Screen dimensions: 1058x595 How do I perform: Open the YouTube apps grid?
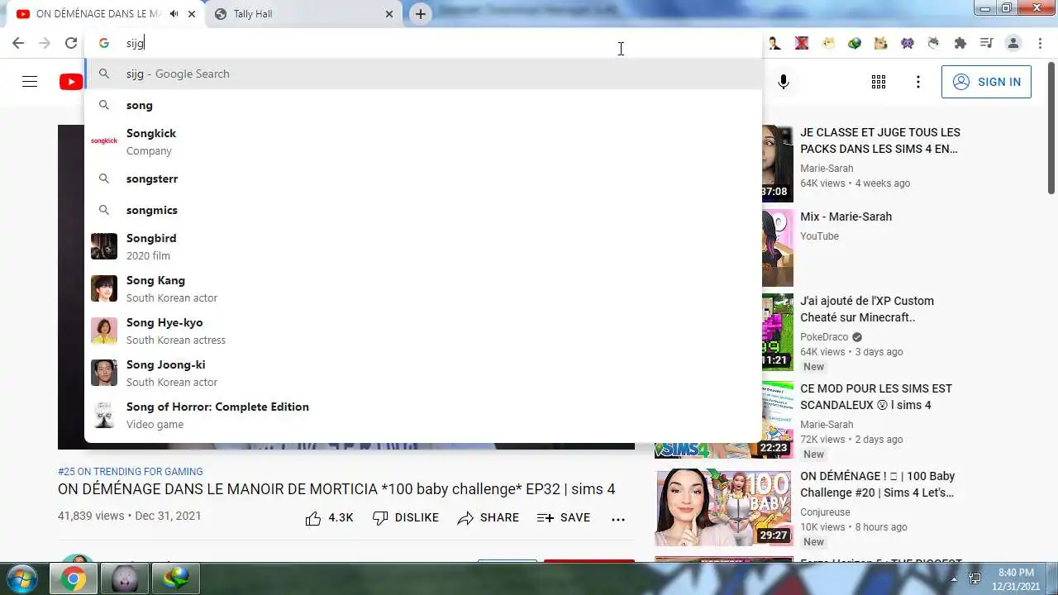pyautogui.click(x=879, y=82)
